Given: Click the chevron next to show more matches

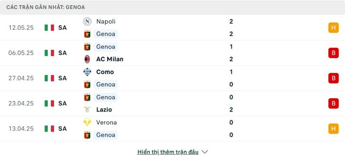Looking at the screenshot, I should (x=204, y=152).
